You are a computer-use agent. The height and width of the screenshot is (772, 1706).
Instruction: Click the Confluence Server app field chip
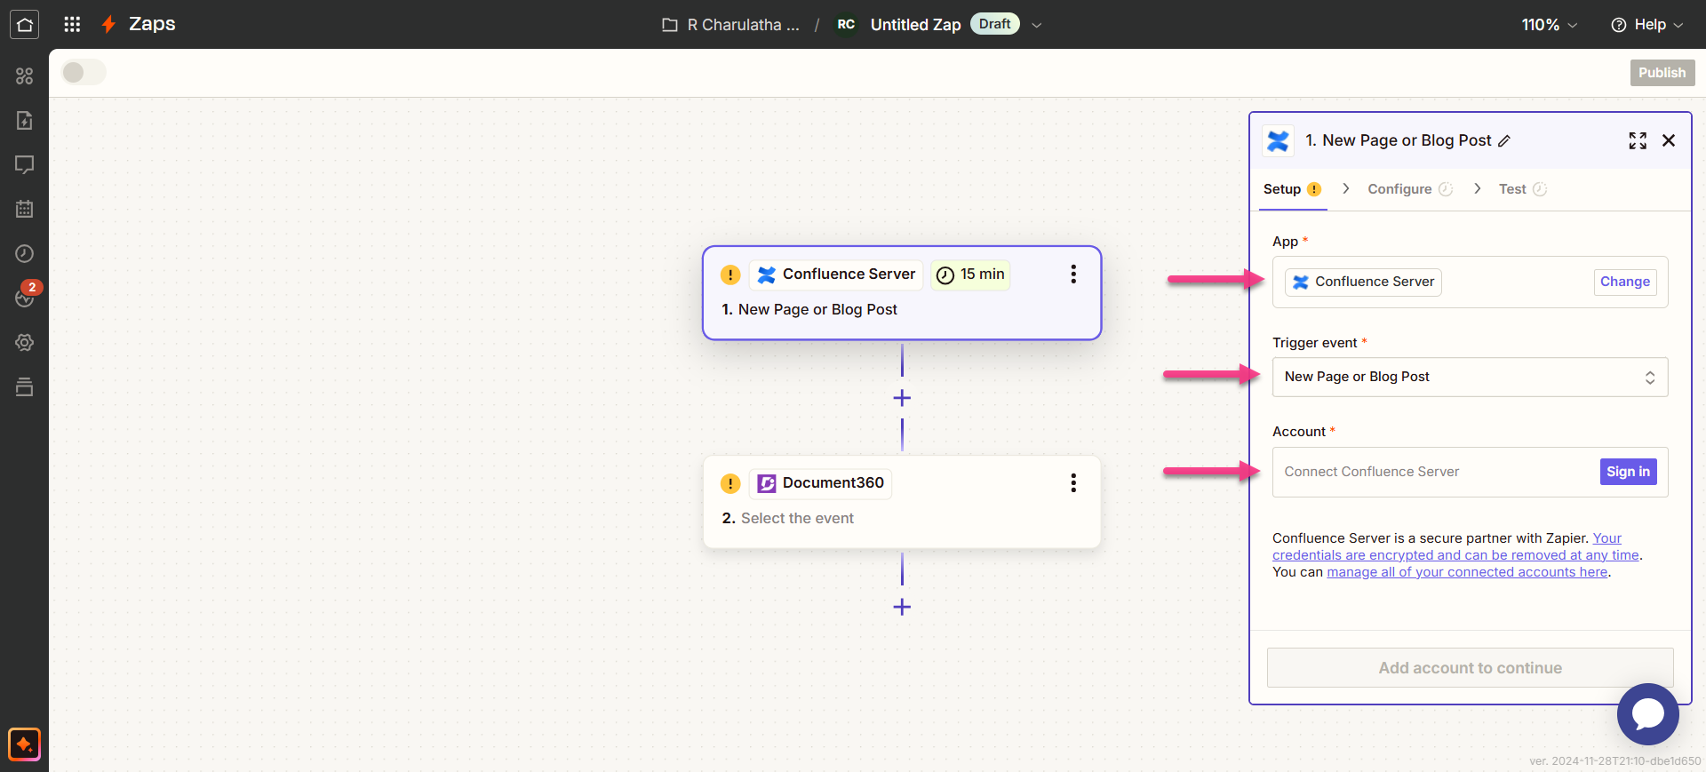pyautogui.click(x=1363, y=282)
